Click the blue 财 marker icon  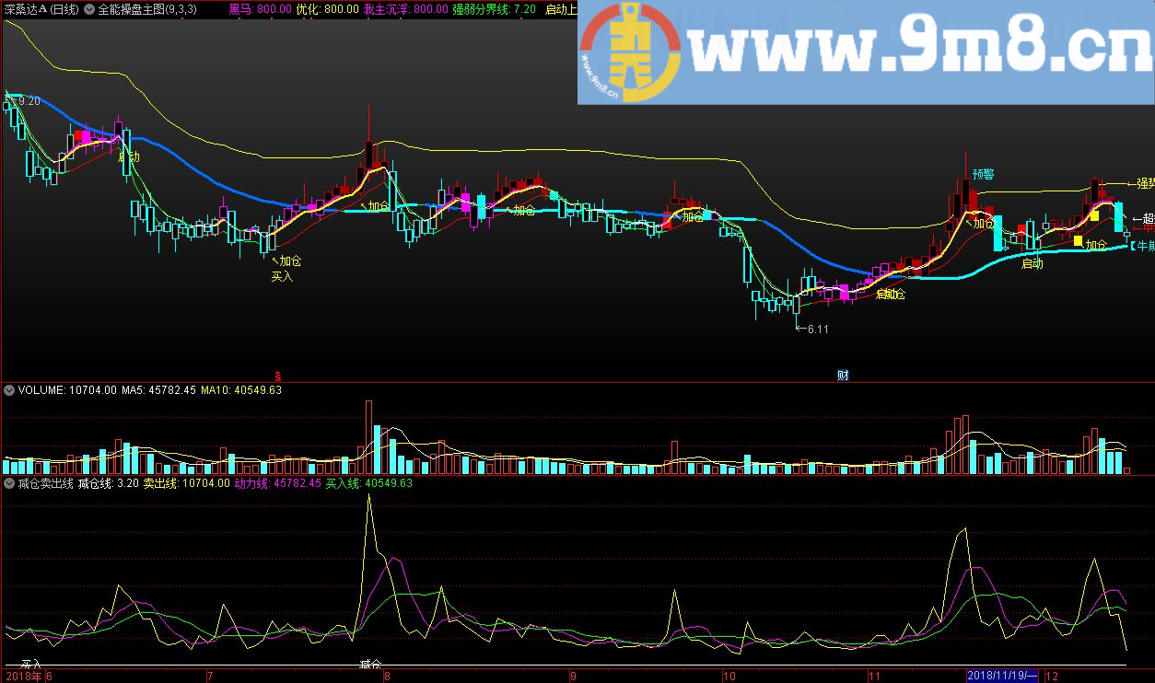click(842, 375)
